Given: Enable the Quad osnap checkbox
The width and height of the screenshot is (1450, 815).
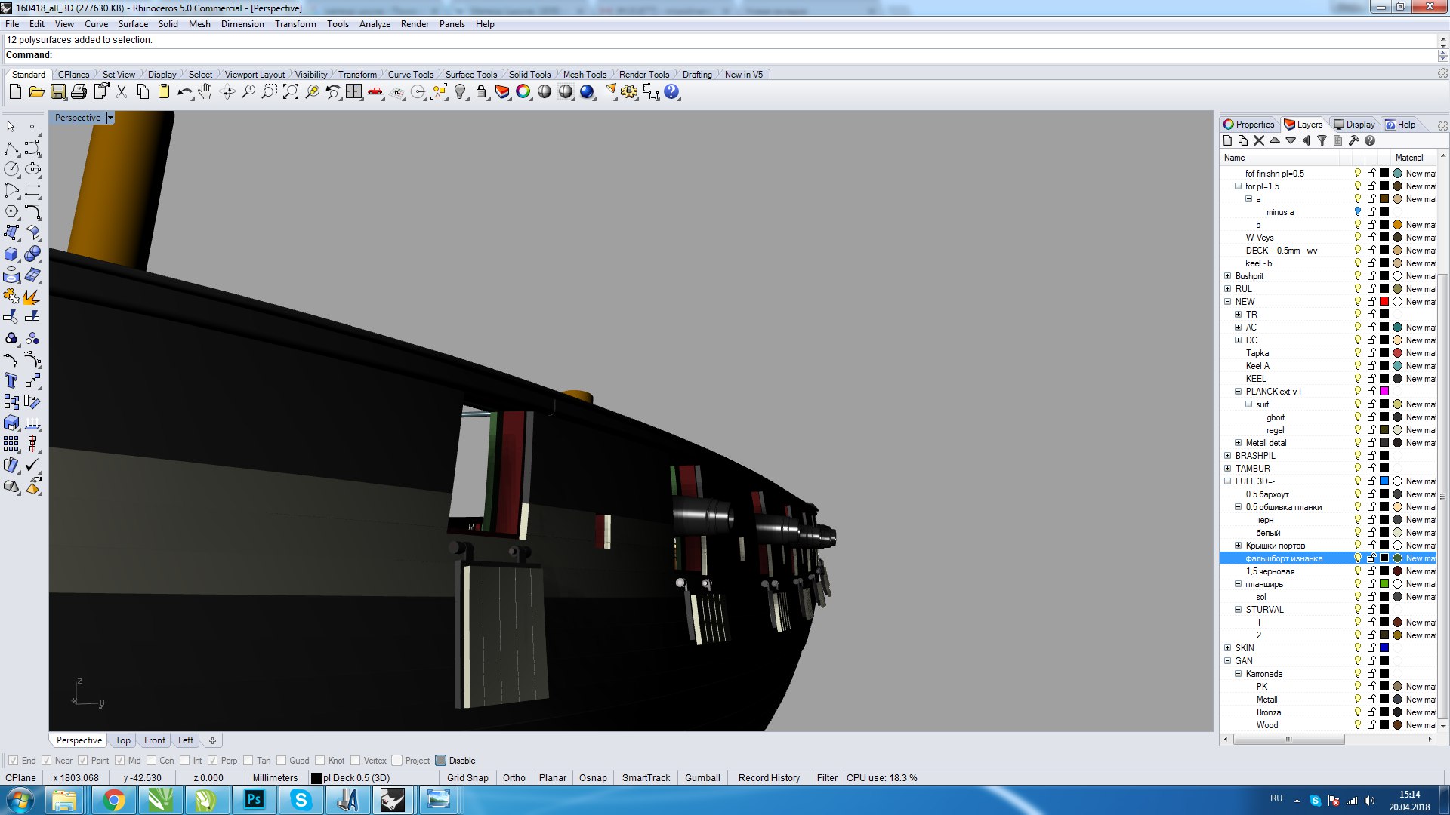Looking at the screenshot, I should (x=281, y=761).
